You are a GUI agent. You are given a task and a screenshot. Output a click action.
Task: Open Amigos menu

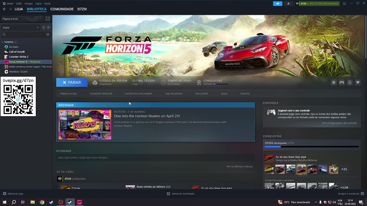pyautogui.click(x=29, y=3)
